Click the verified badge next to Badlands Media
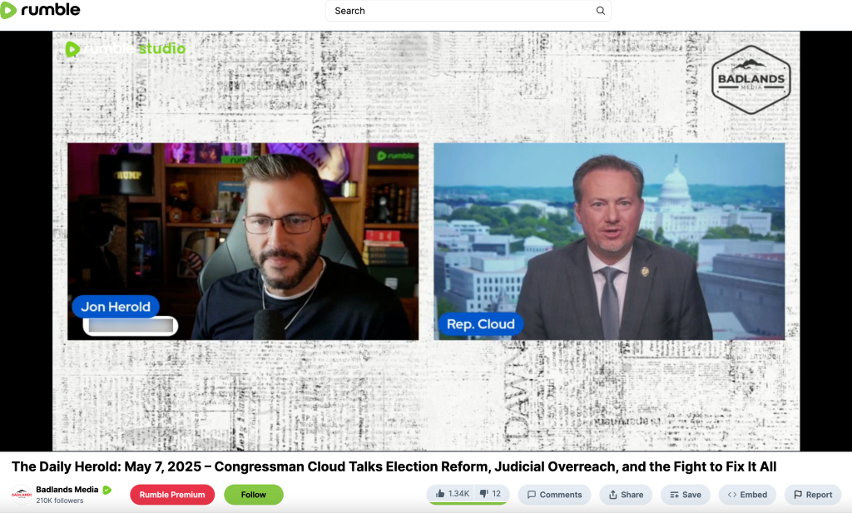Image resolution: width=852 pixels, height=513 pixels. point(107,491)
